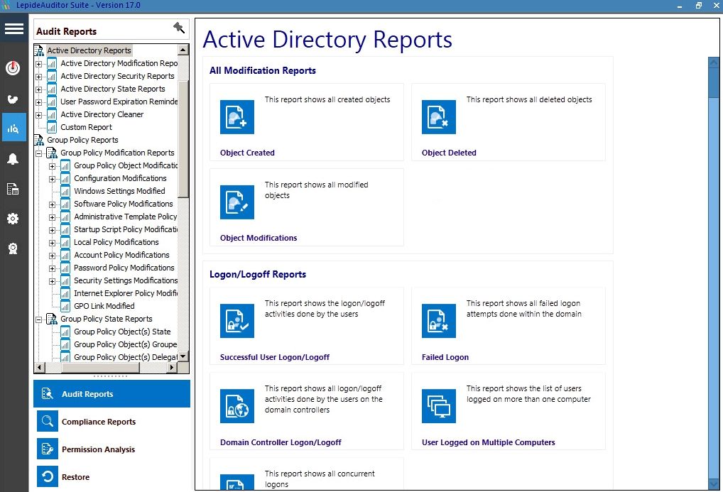Screen dimensions: 723x492
Task: Collapse Group Policy Modification Reports node
Action: point(39,153)
